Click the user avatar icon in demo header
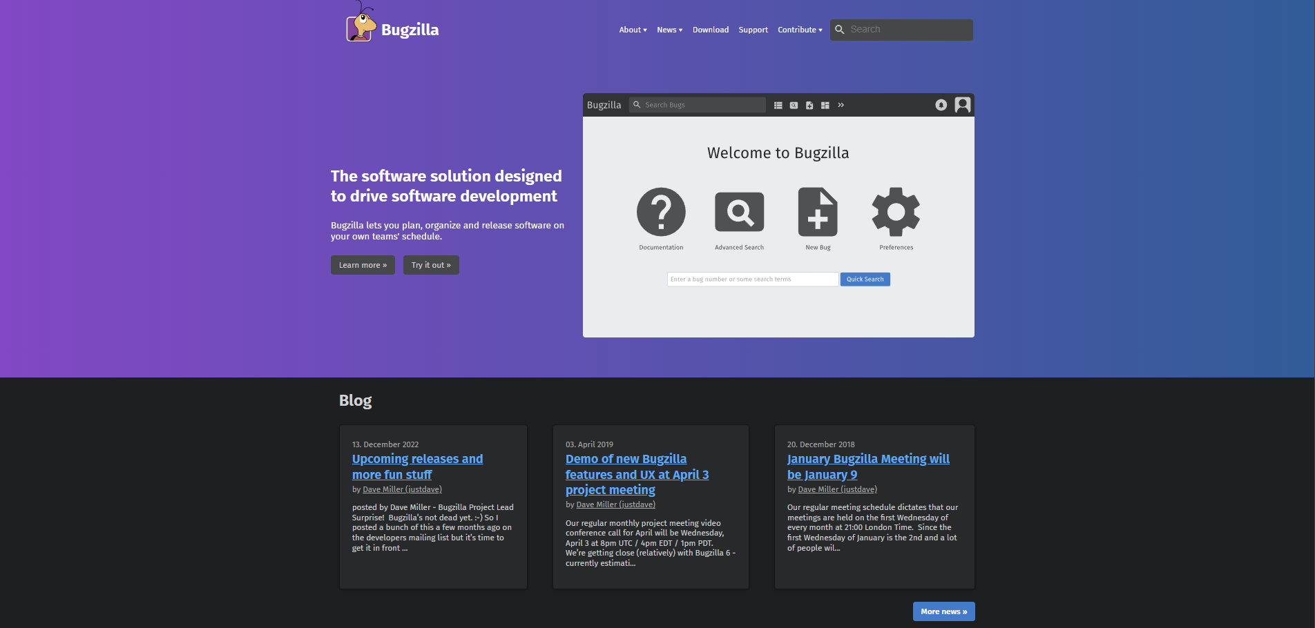 (963, 105)
